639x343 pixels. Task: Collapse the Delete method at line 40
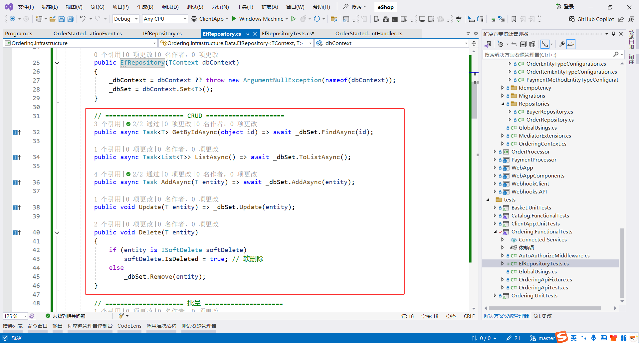point(57,232)
